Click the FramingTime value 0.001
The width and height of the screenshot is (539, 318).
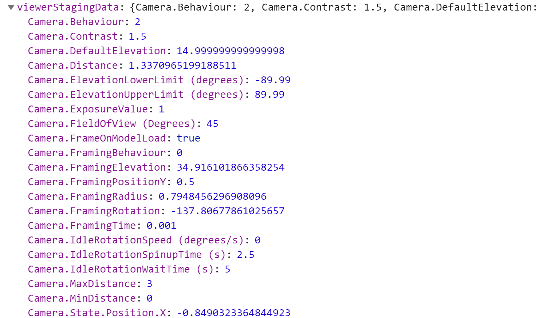(161, 226)
